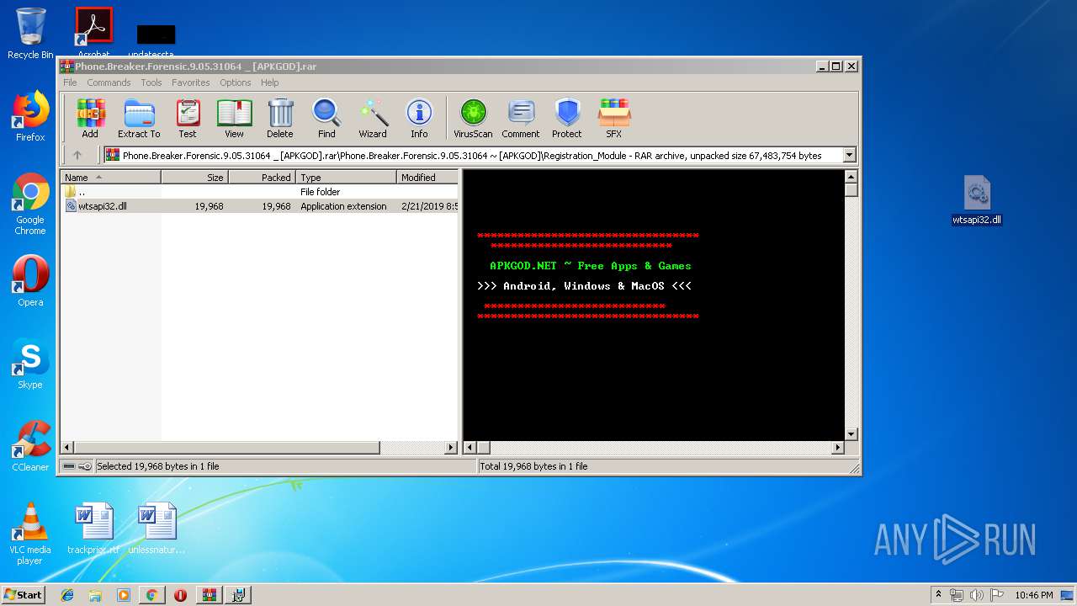Click the drive icon in status bar
Image resolution: width=1077 pixels, height=606 pixels.
pyautogui.click(x=68, y=466)
